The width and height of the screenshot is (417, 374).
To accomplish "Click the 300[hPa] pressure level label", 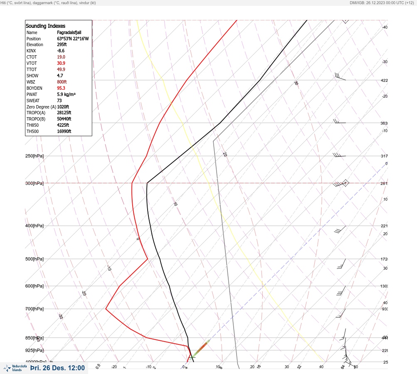I will [x=35, y=183].
